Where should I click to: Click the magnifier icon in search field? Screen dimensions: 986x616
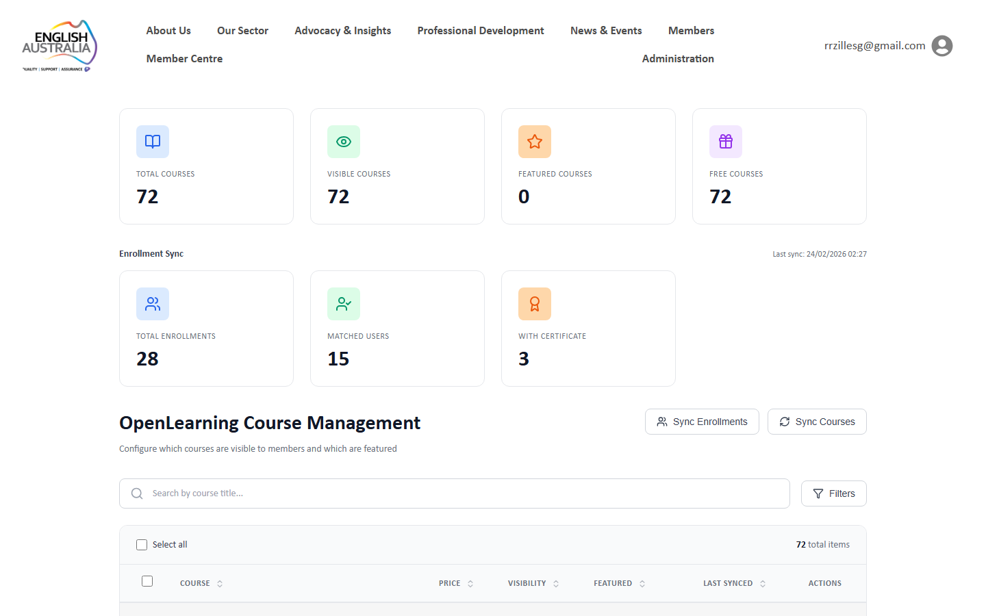pos(137,493)
